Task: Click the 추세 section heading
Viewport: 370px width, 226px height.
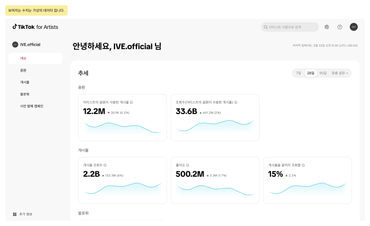Action: (x=83, y=73)
